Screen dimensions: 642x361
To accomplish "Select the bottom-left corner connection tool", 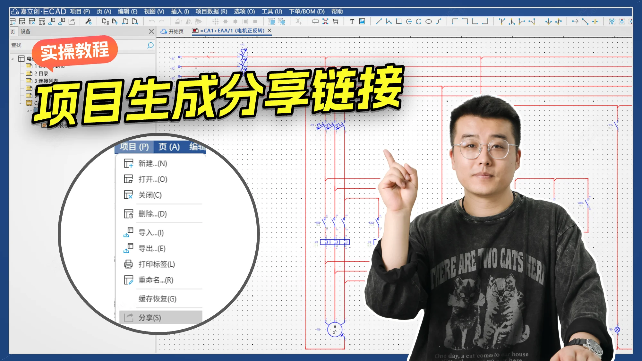I will tap(475, 21).
